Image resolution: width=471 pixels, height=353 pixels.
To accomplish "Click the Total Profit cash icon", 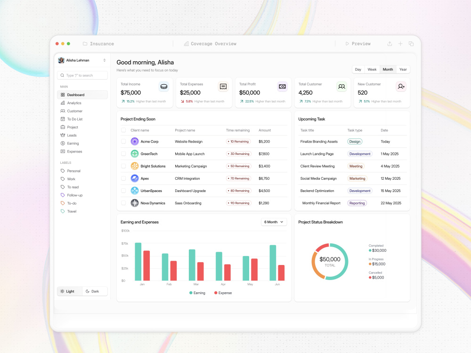I will (282, 87).
